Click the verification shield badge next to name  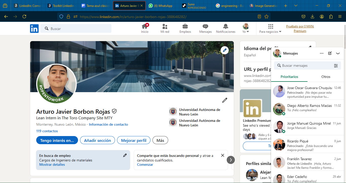(x=114, y=111)
